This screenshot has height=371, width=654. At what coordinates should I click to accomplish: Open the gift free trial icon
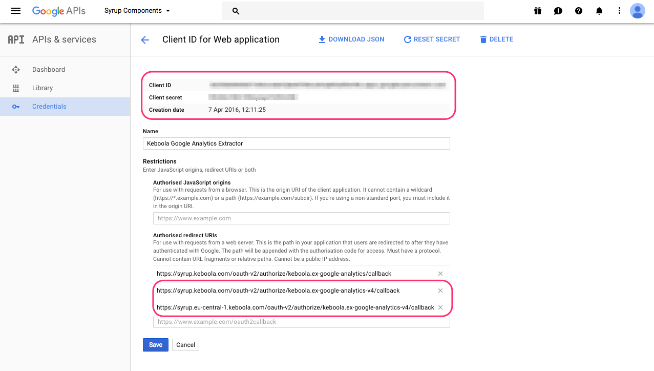(538, 11)
